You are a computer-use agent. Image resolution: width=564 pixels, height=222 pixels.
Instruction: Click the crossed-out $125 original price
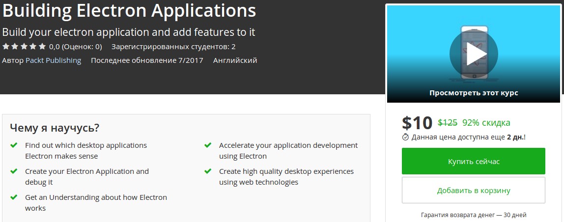(x=448, y=123)
